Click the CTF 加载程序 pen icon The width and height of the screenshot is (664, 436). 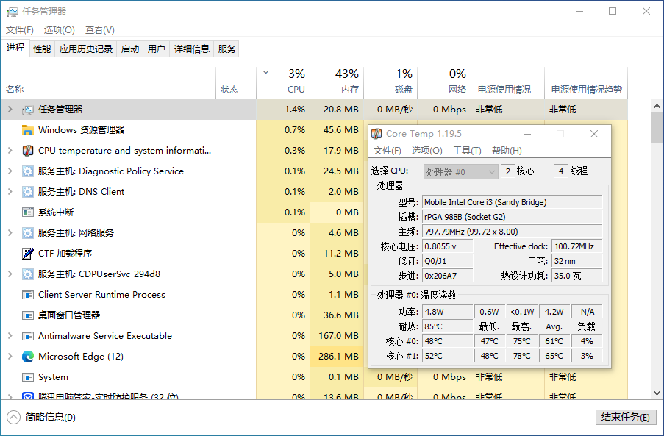coord(28,254)
